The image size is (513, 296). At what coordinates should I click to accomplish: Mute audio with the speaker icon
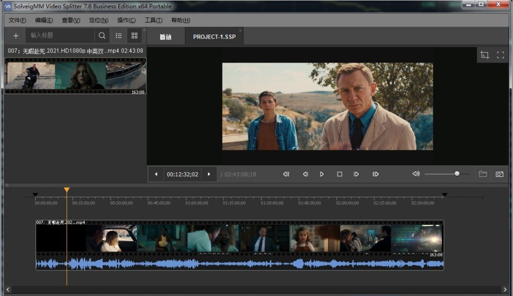416,174
